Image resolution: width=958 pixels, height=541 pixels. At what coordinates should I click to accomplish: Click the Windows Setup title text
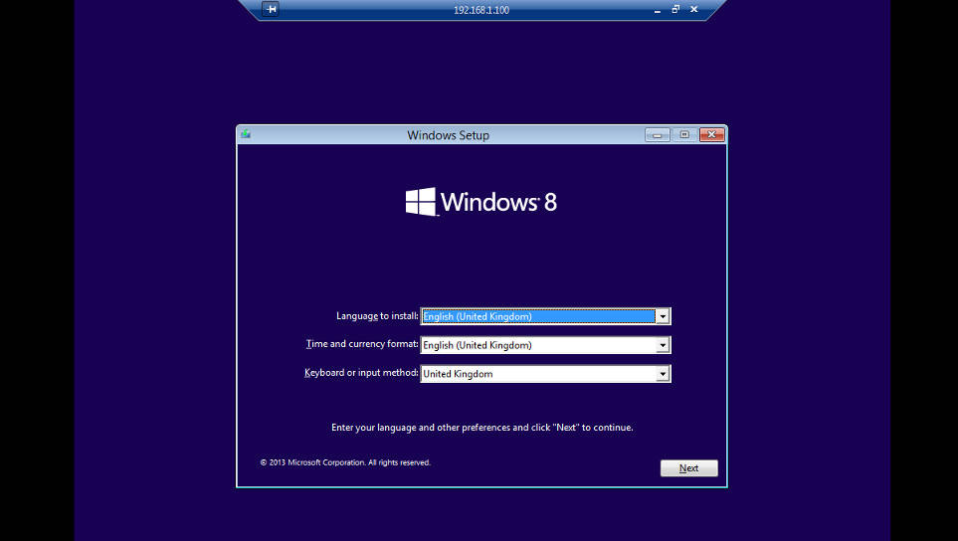(x=448, y=135)
